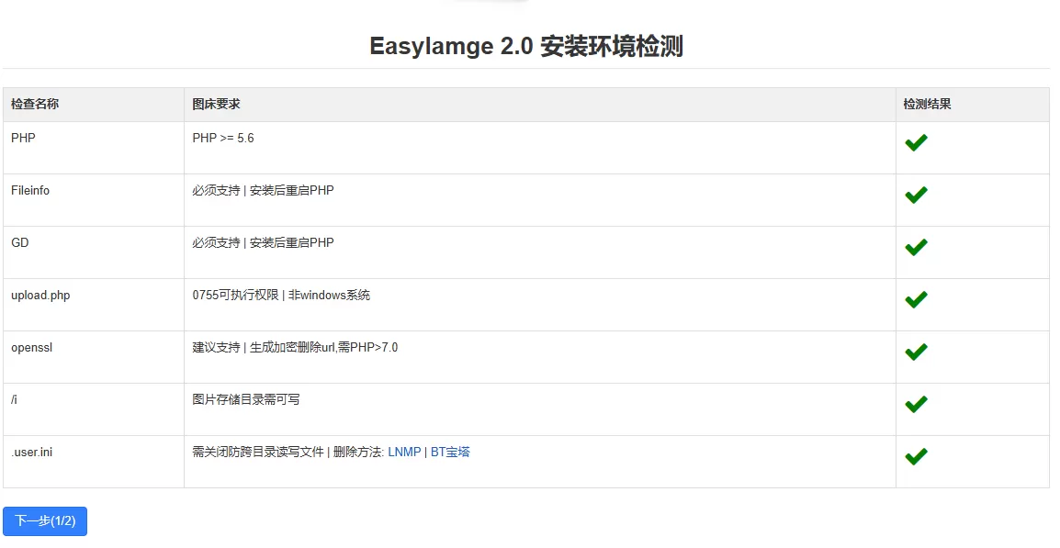Click the 检查名称 column header

pyautogui.click(x=35, y=105)
